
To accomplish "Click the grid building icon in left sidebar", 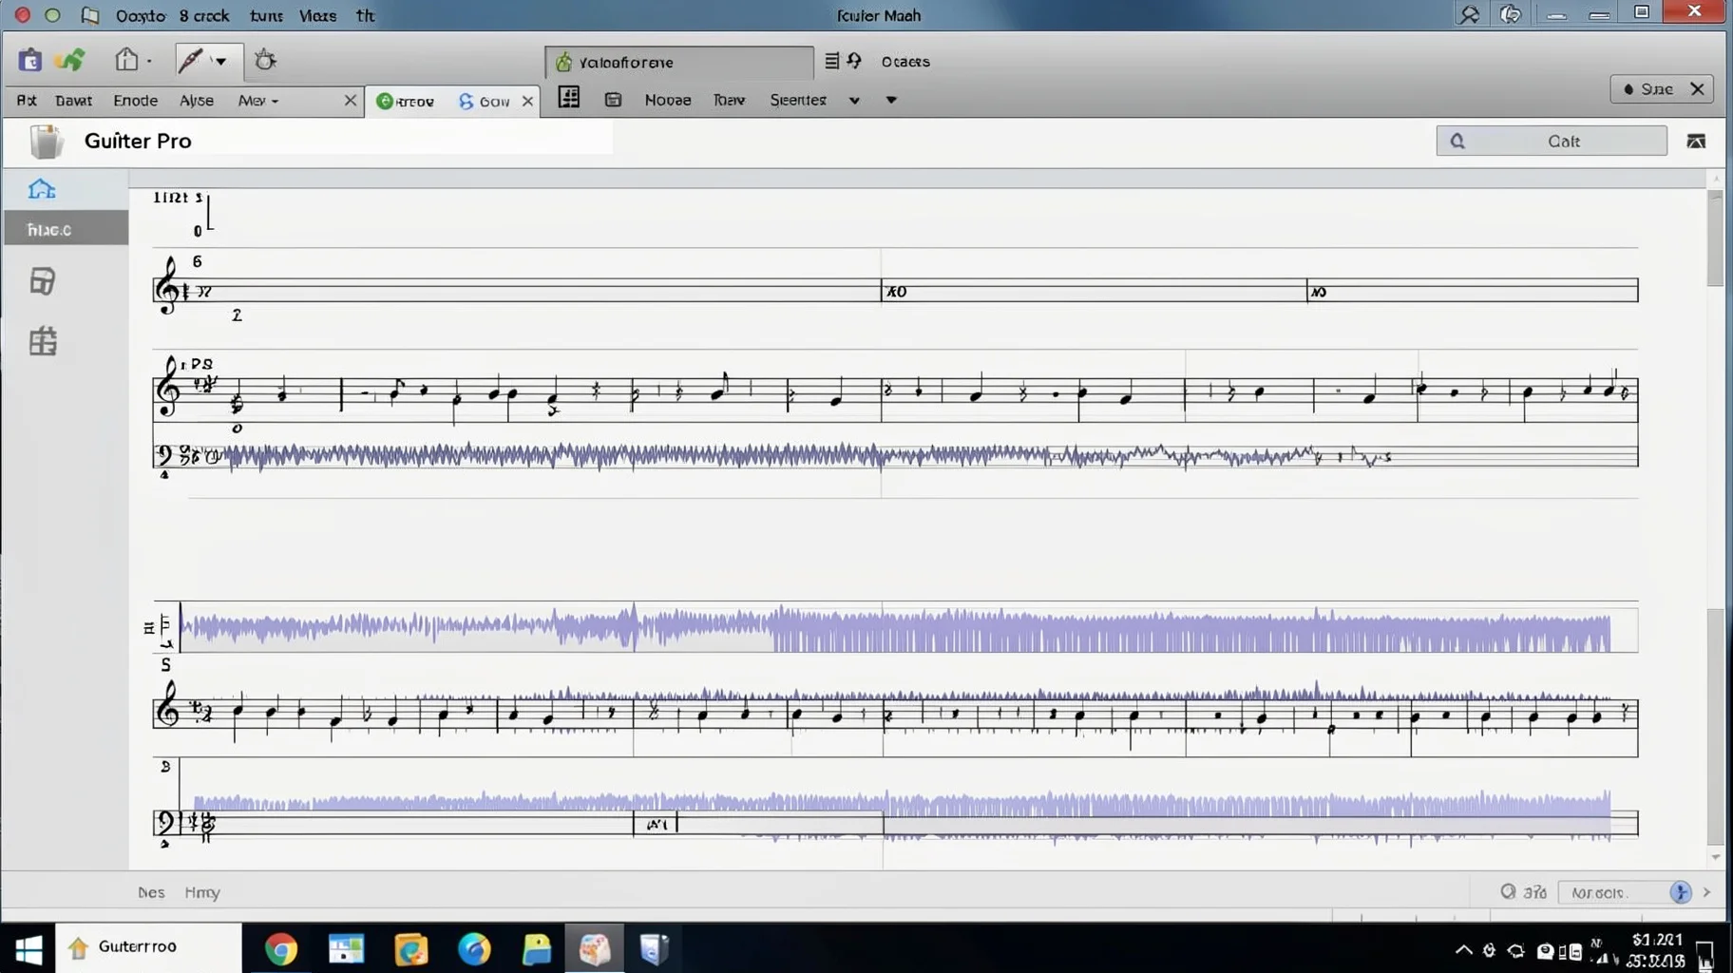I will pyautogui.click(x=42, y=341).
